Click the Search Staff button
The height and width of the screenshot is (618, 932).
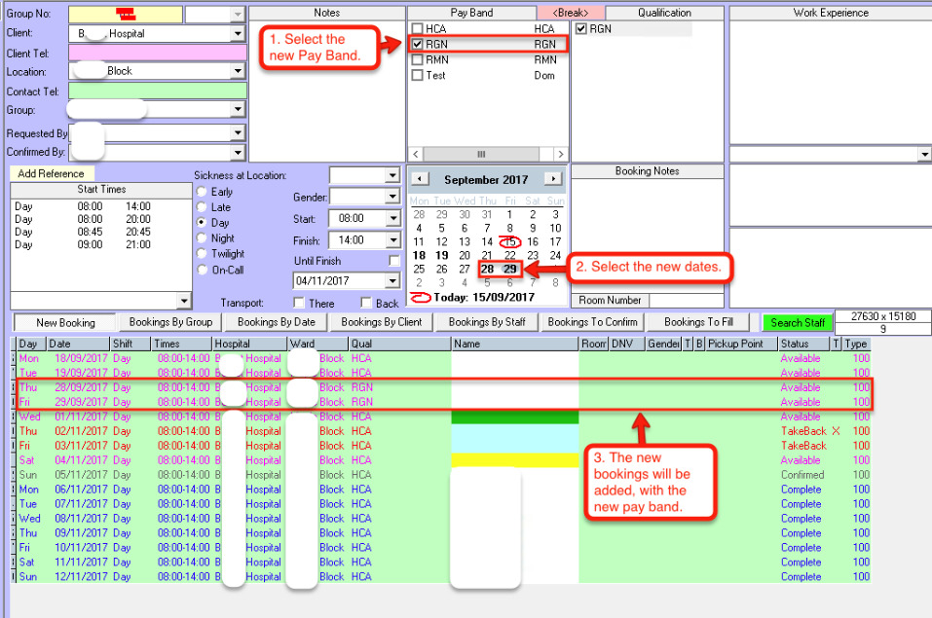(x=799, y=323)
